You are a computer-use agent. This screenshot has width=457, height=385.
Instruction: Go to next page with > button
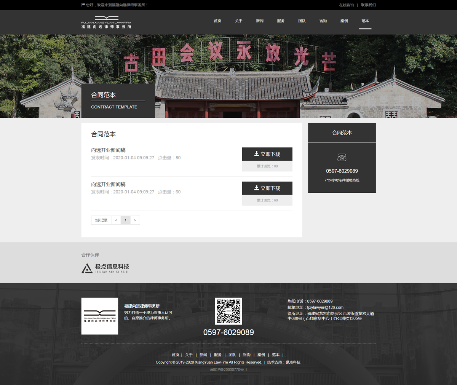coord(135,220)
